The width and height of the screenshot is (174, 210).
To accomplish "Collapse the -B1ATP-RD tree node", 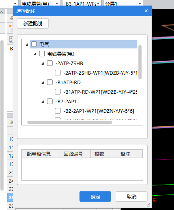I will point(43,83).
